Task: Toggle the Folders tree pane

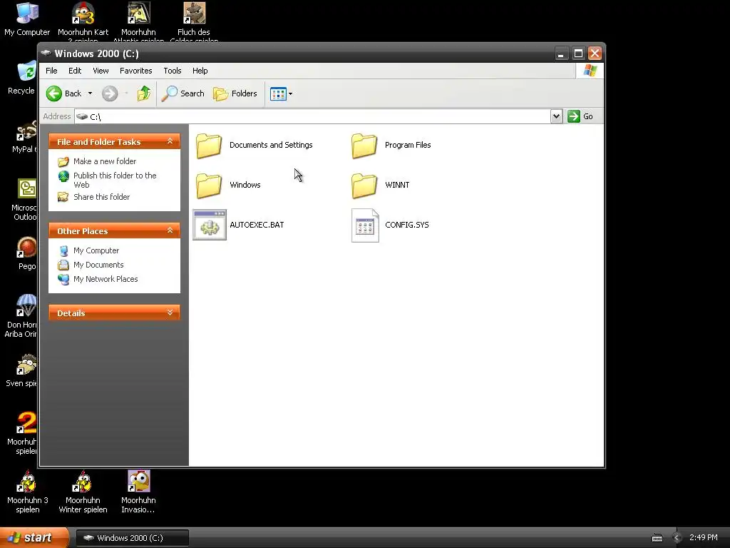Action: click(235, 93)
